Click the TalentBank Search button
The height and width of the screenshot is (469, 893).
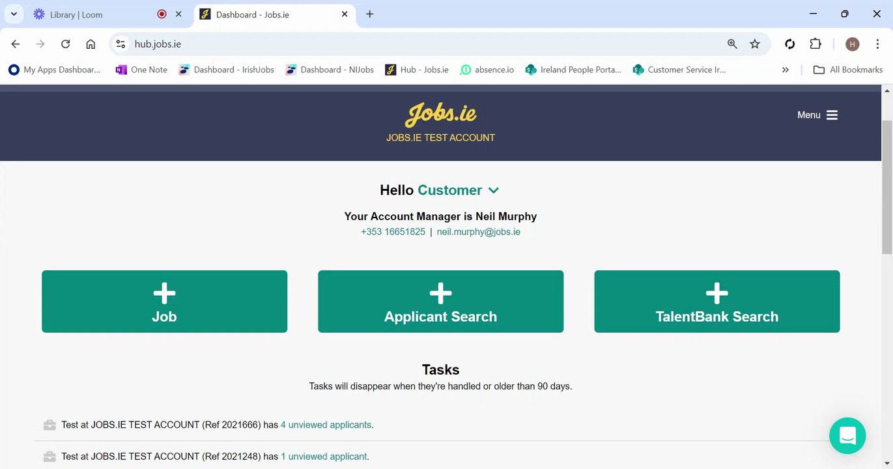pyautogui.click(x=716, y=302)
